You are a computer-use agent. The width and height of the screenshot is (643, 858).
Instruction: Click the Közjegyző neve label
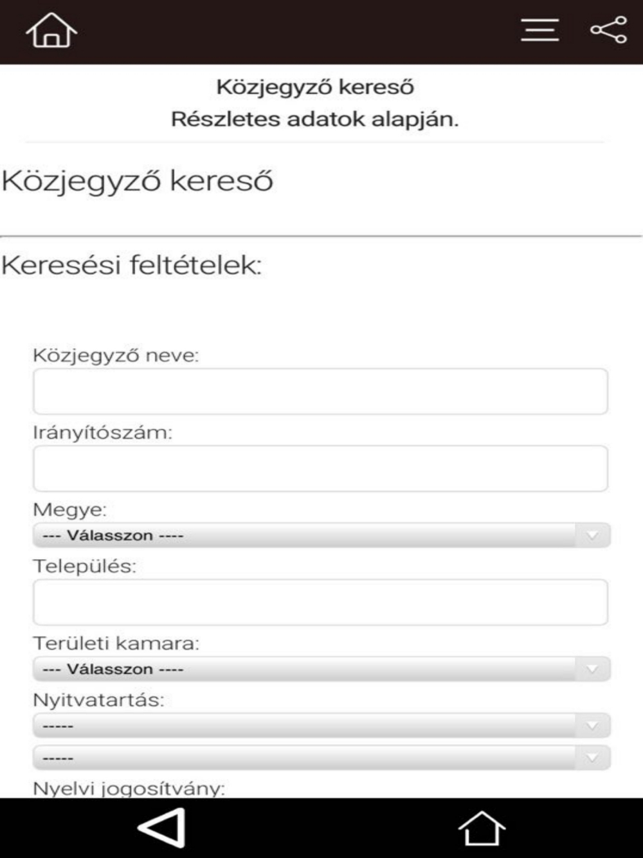(116, 355)
